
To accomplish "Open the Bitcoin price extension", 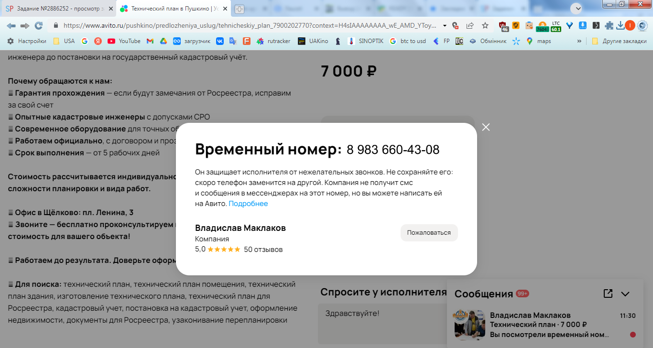I will [x=543, y=26].
